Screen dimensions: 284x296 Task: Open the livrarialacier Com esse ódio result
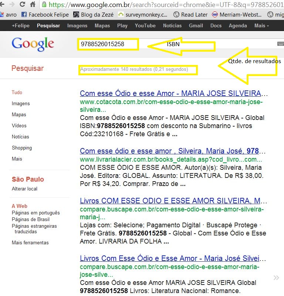pyautogui.click(x=173, y=151)
